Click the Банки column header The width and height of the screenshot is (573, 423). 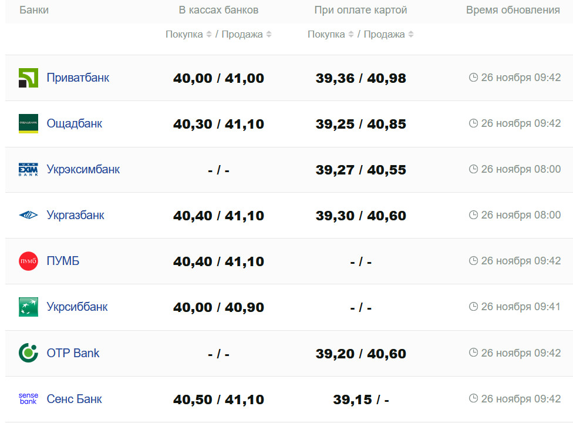[34, 10]
